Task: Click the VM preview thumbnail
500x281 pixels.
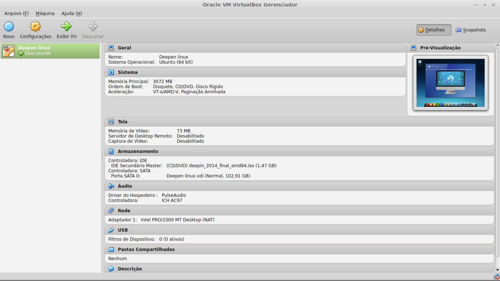Action: (x=451, y=83)
